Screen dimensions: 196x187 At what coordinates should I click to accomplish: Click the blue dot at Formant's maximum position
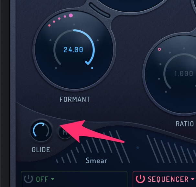pos(92,68)
